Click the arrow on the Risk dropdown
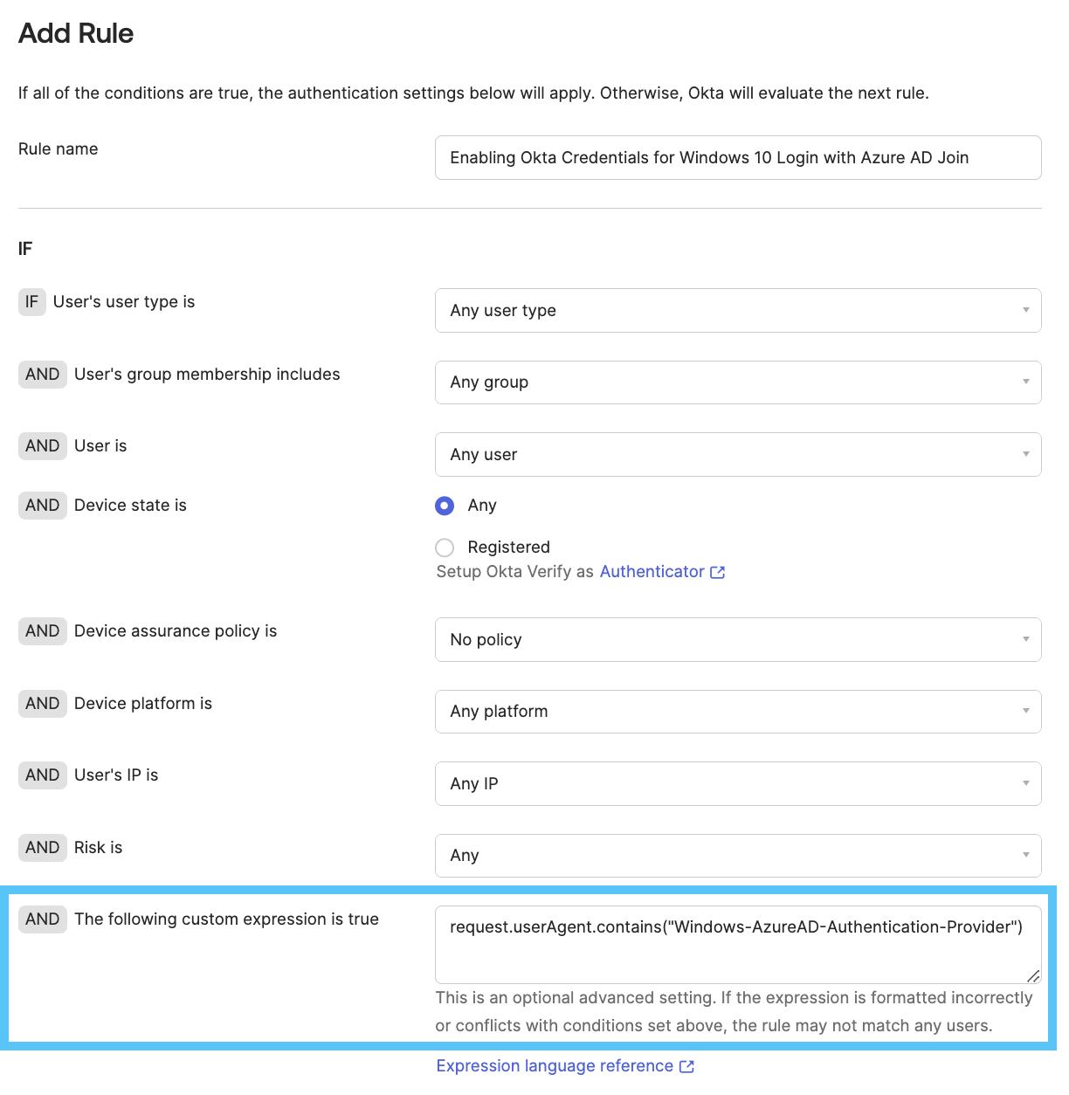The image size is (1069, 1095). click(x=1026, y=856)
